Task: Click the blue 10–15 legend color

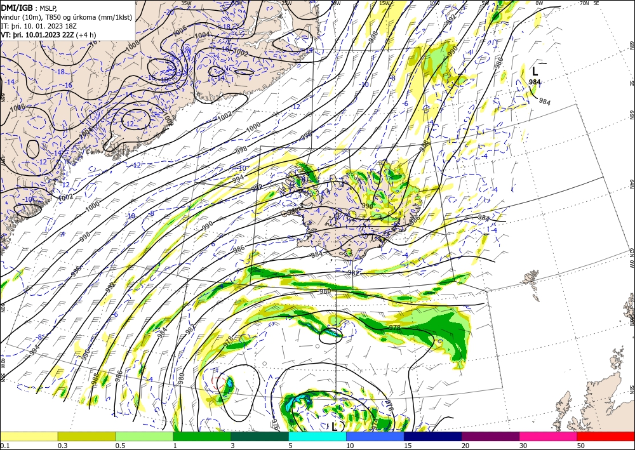Action: tap(375, 436)
